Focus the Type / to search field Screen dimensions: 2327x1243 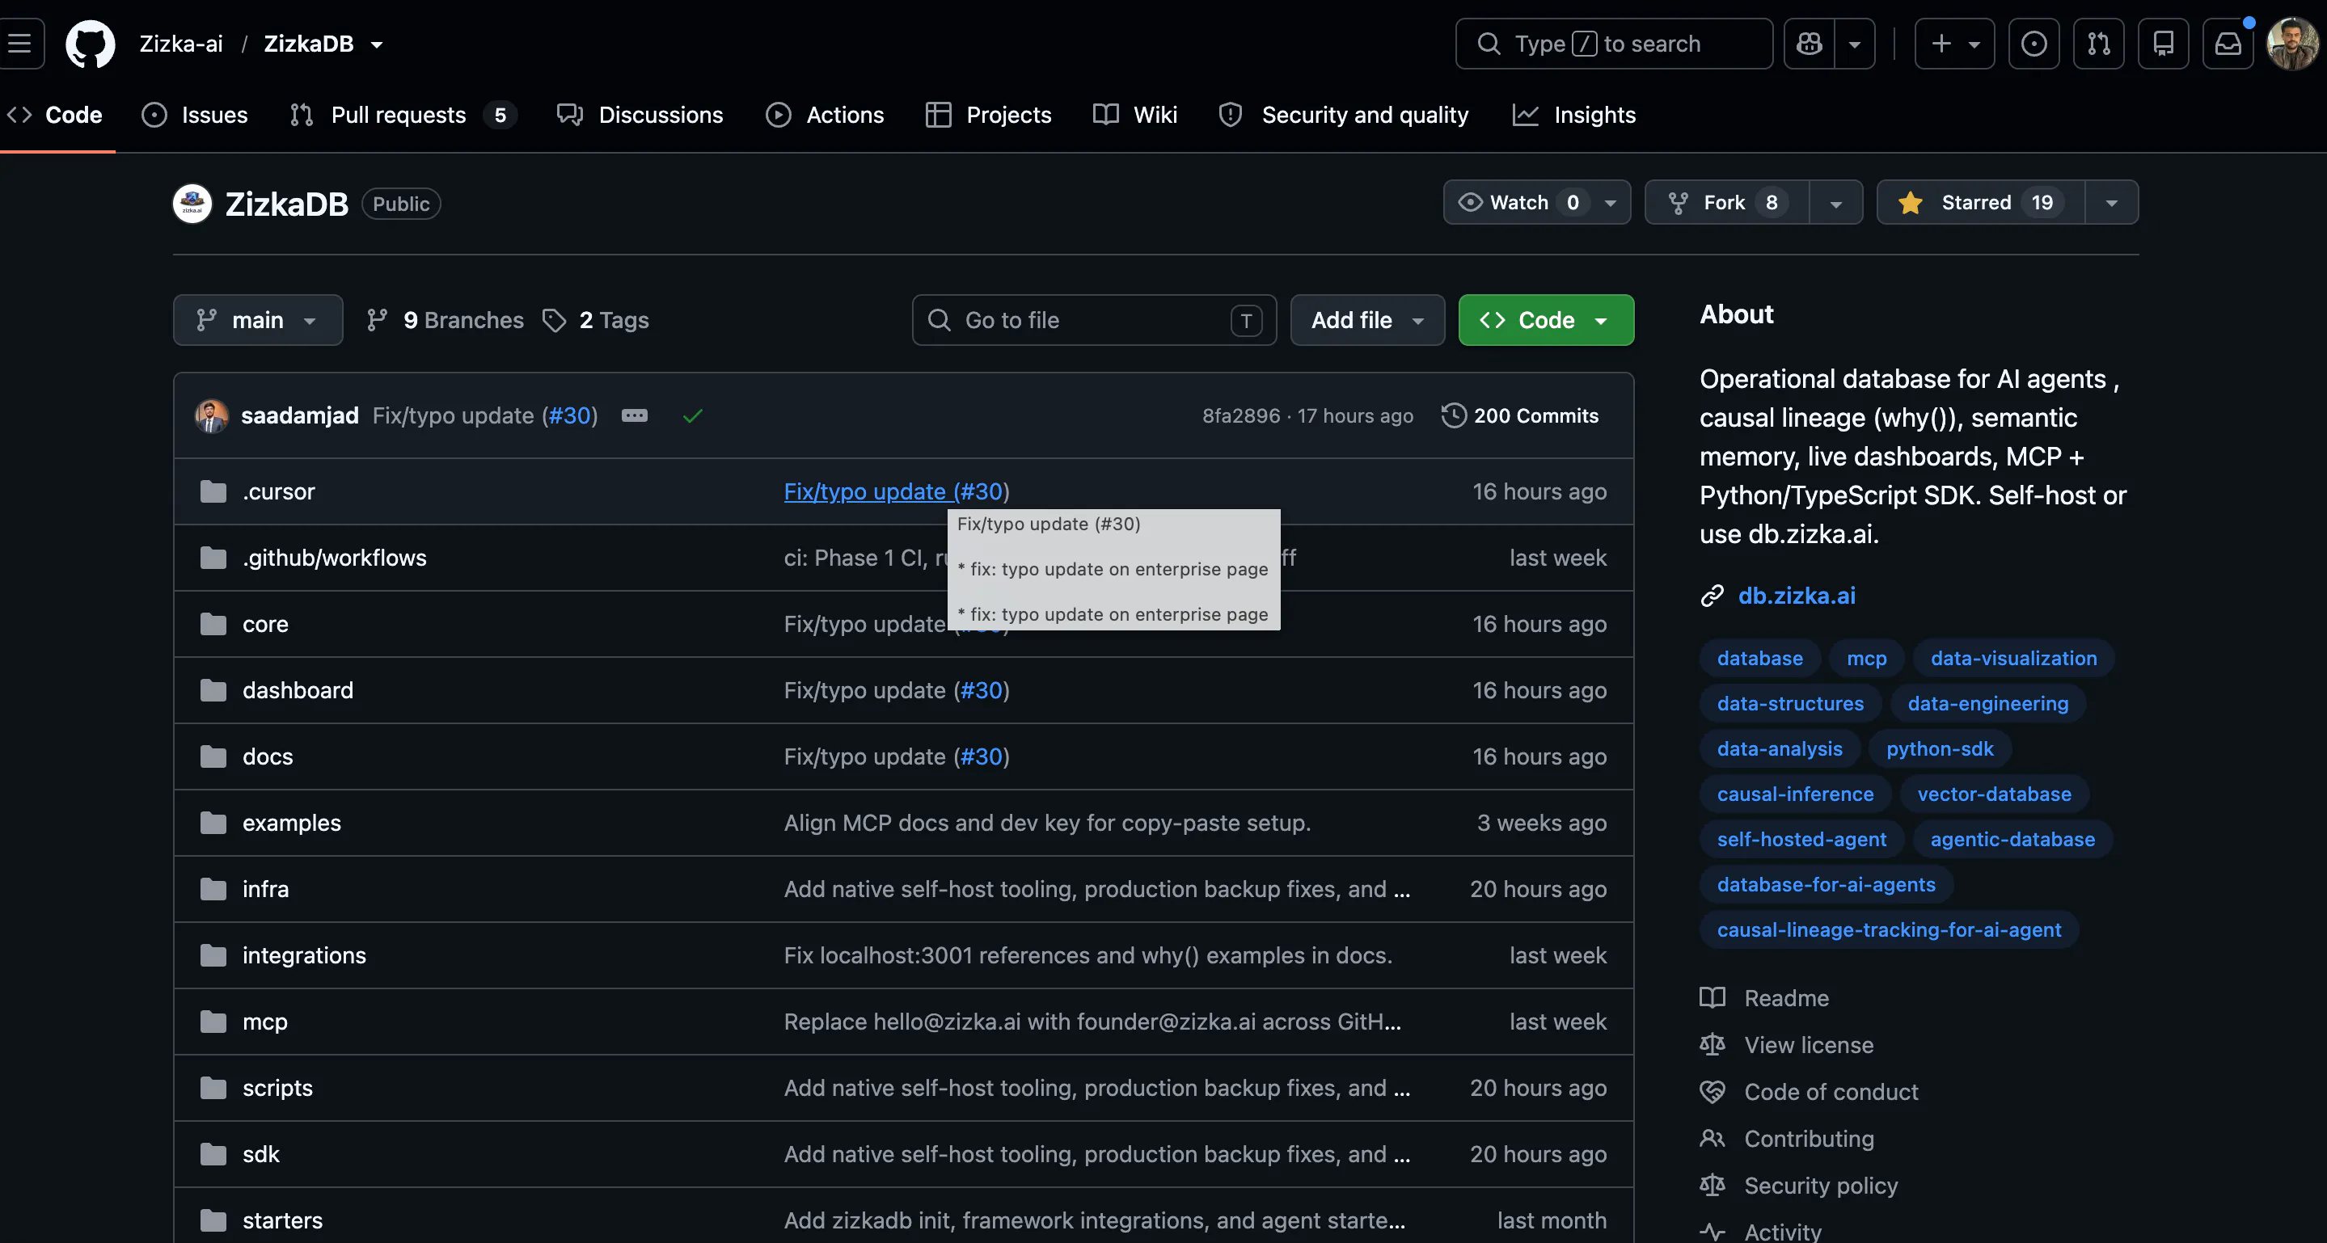click(x=1613, y=44)
